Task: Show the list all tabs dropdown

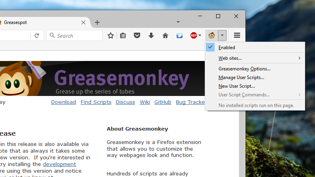Action: point(178,22)
